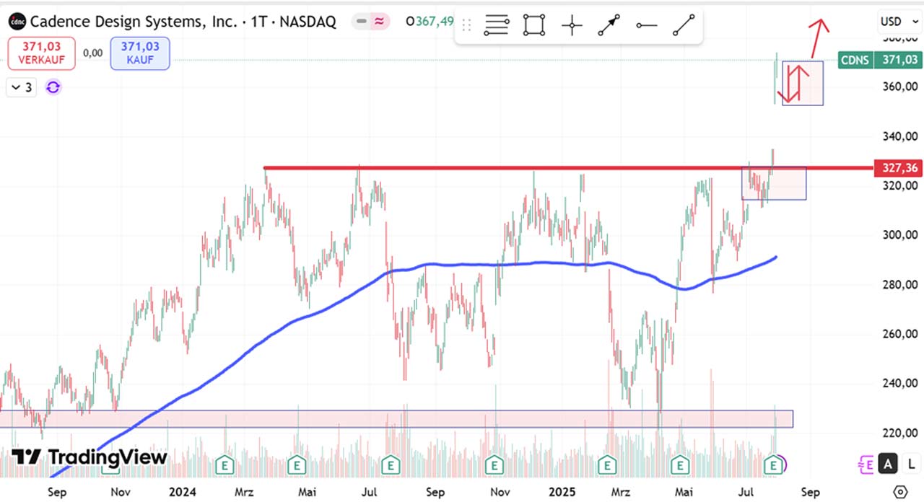Screen dimensions: 924x502
Task: Select the arrow drawing tool
Action: click(x=609, y=26)
